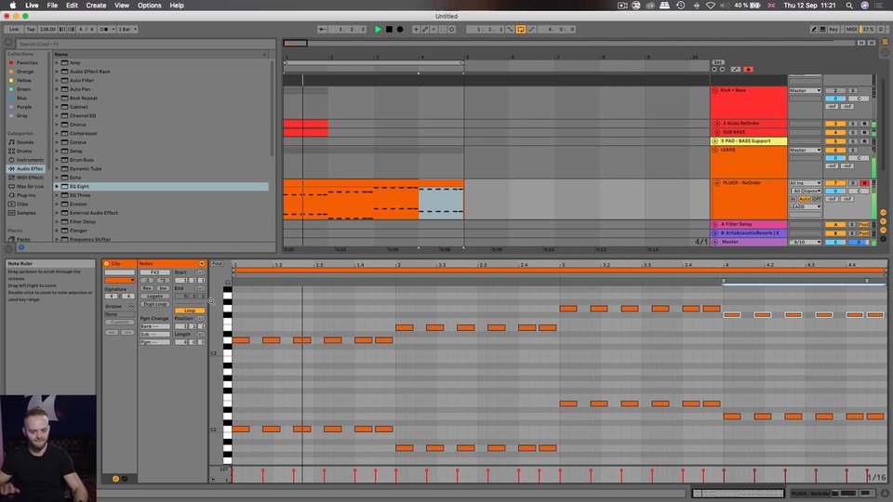This screenshot has width=893, height=502.
Task: Open the Edit menu
Action: tap(72, 6)
